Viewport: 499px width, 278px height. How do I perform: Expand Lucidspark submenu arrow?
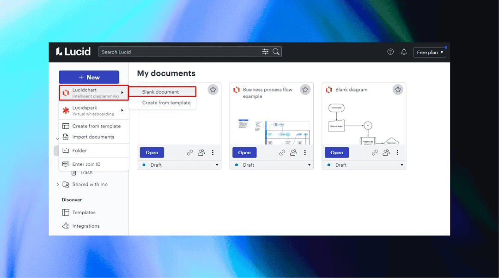coord(122,110)
